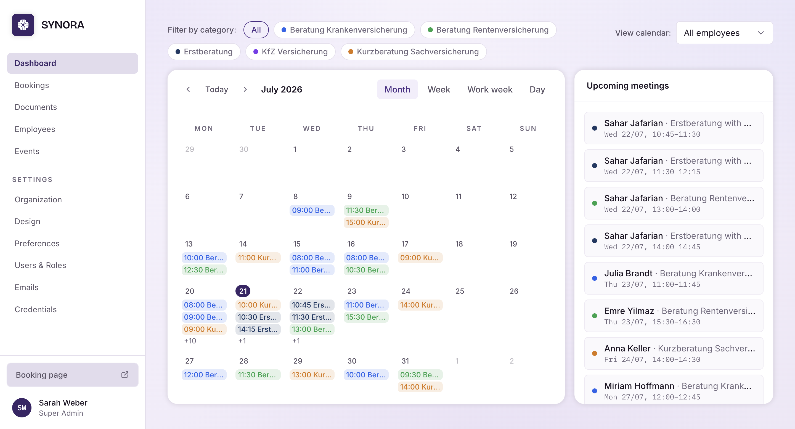Open the 10:45 Ers event on July 22
This screenshot has width=795, height=429.
pos(312,304)
